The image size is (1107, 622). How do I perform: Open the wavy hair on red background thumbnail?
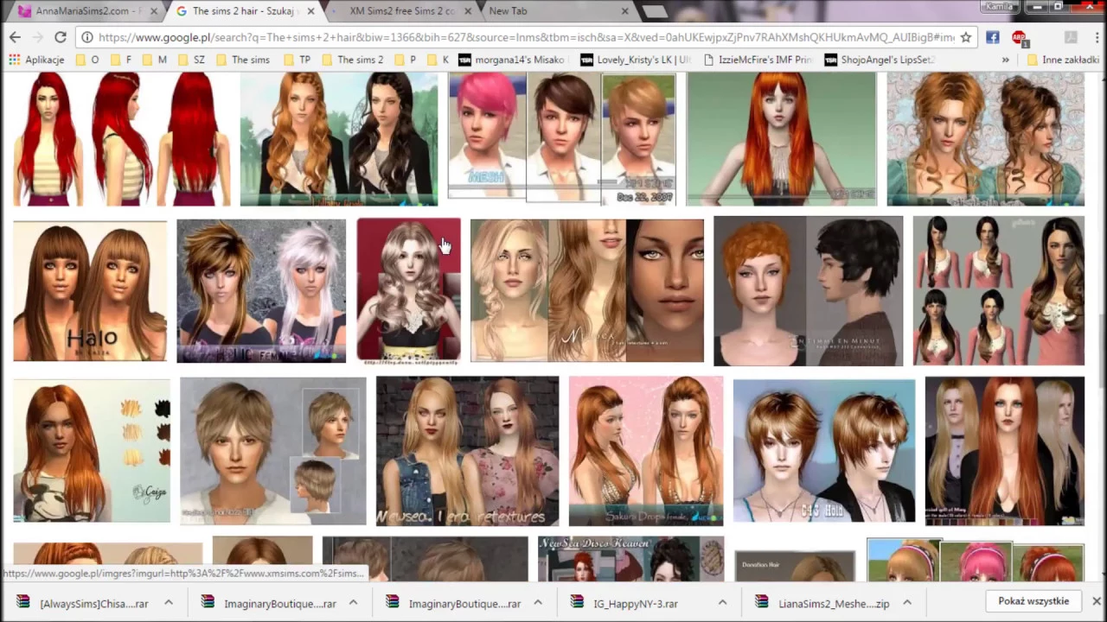408,289
